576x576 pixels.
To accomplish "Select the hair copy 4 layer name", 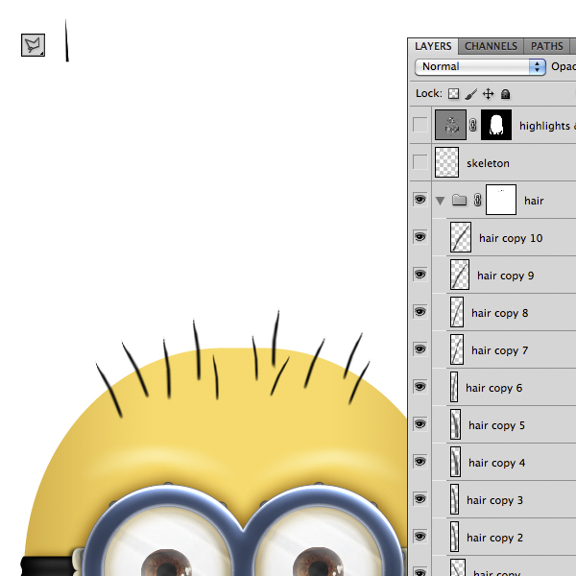I will tap(496, 463).
